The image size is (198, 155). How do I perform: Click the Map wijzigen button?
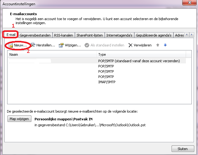[19, 119]
